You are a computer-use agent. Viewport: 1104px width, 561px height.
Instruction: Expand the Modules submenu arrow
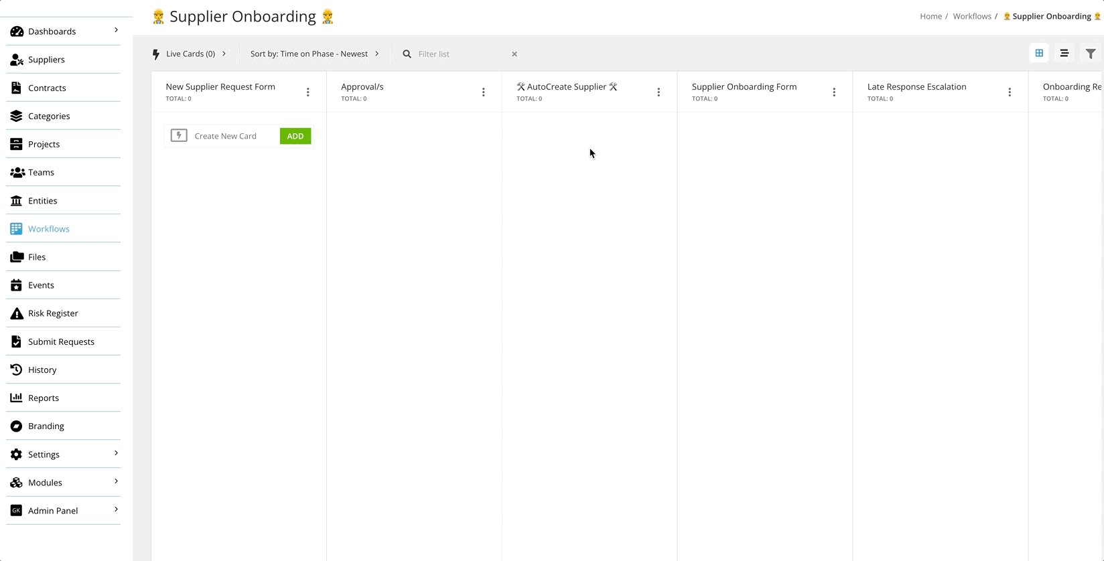coord(116,481)
